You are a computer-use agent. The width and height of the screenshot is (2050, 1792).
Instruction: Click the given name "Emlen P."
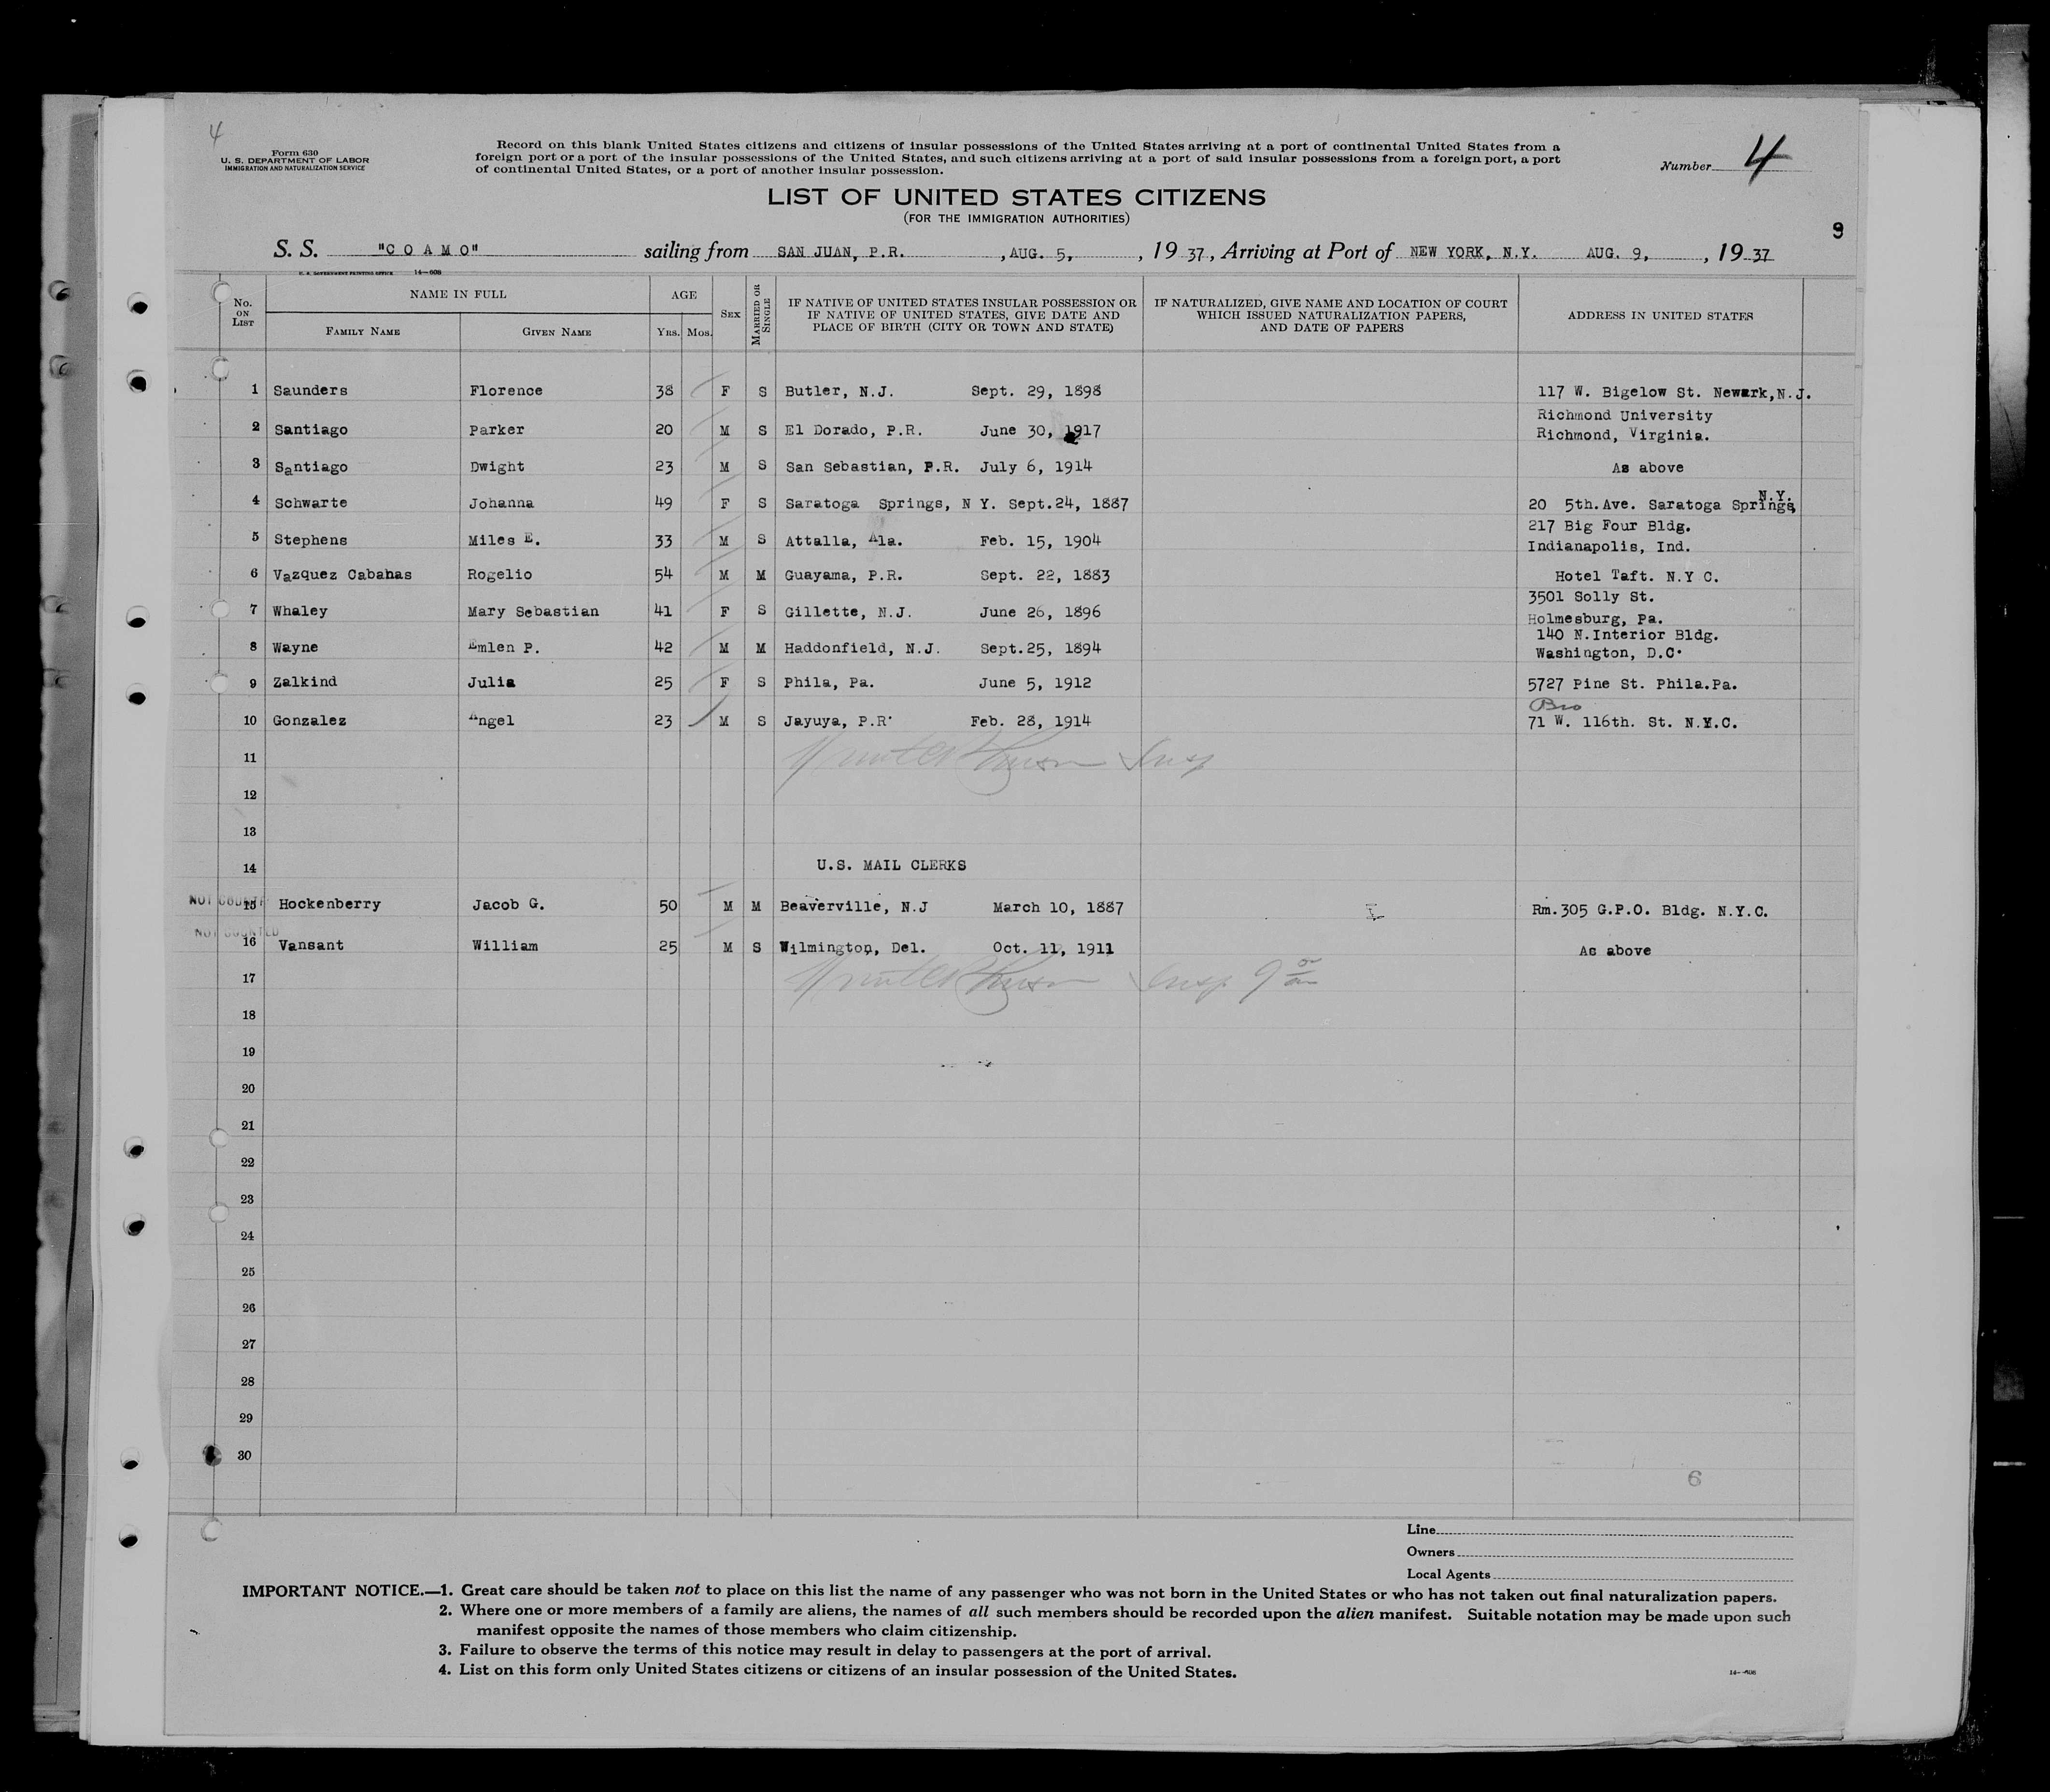(505, 647)
